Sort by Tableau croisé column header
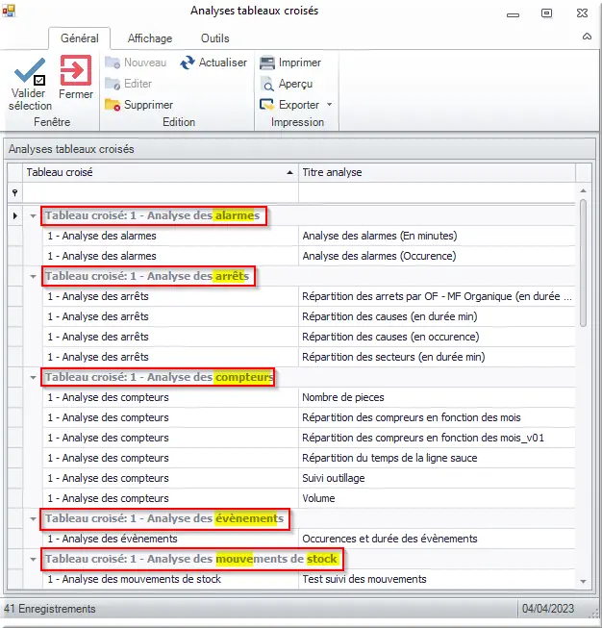This screenshot has height=628, width=602. [x=161, y=172]
